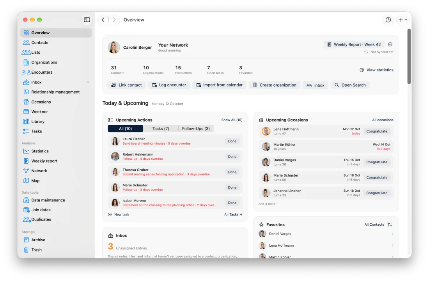
Task: Click Carolin Berger profile photo
Action: 114,47
